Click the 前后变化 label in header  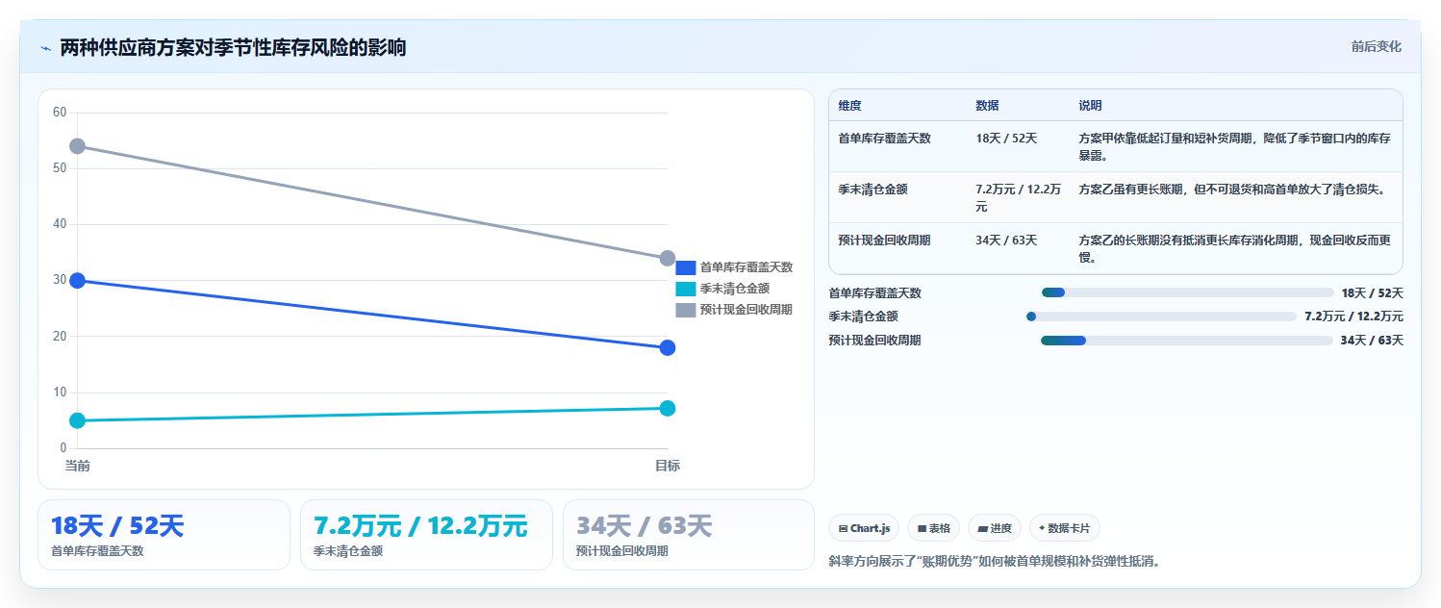1376,46
